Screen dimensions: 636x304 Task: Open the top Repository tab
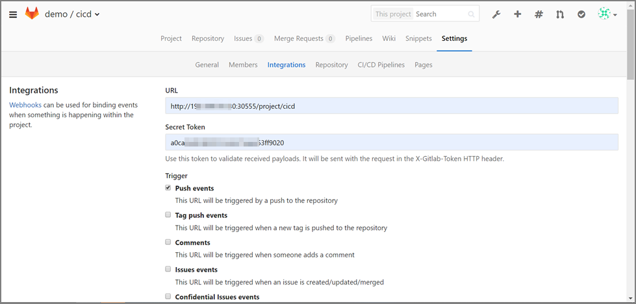click(x=208, y=38)
